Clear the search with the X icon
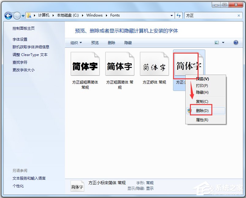This screenshot has width=246, height=198. pos(239,16)
